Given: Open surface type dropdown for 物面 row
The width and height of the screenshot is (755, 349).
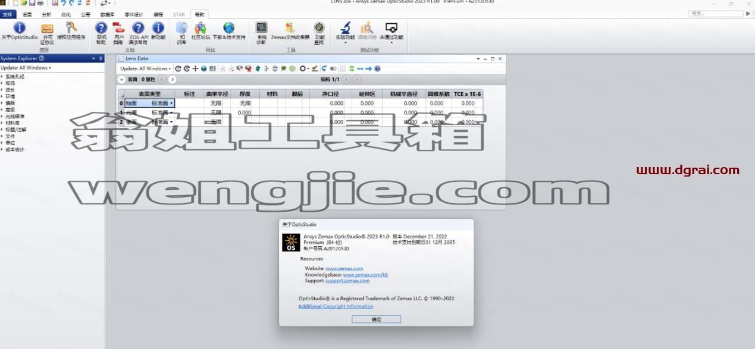Looking at the screenshot, I should coord(171,103).
